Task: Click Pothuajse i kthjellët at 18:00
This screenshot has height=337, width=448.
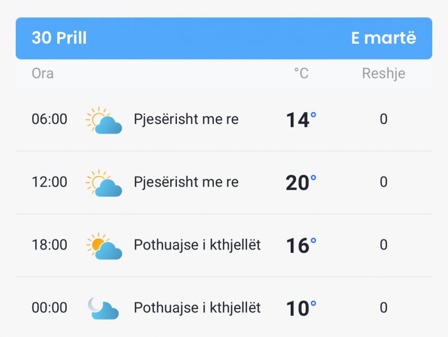Action: click(x=197, y=245)
